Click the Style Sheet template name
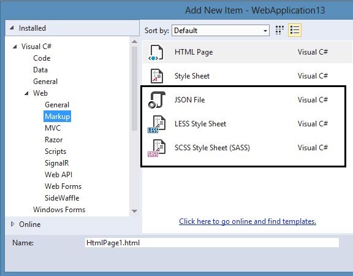This screenshot has height=276, width=353. pyautogui.click(x=192, y=76)
